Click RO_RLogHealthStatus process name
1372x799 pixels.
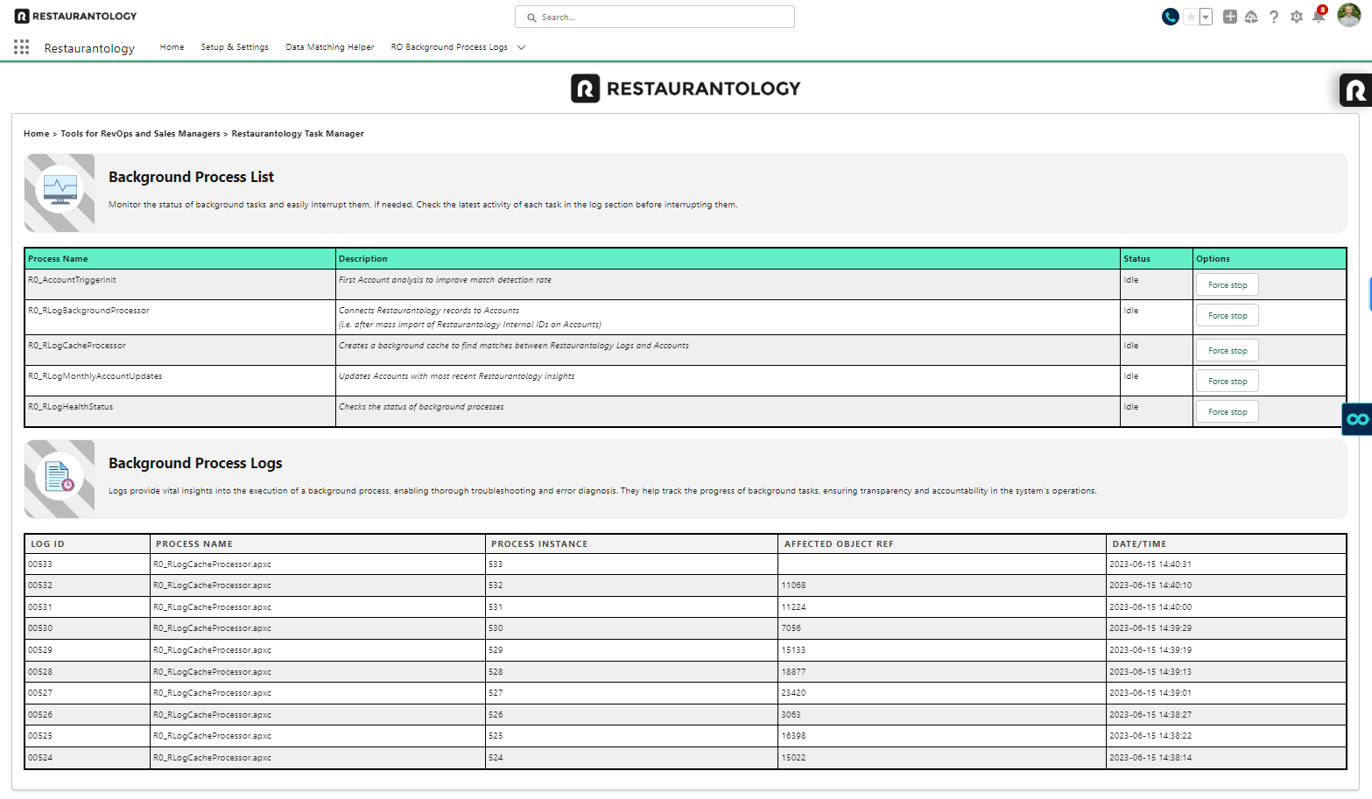click(x=70, y=407)
